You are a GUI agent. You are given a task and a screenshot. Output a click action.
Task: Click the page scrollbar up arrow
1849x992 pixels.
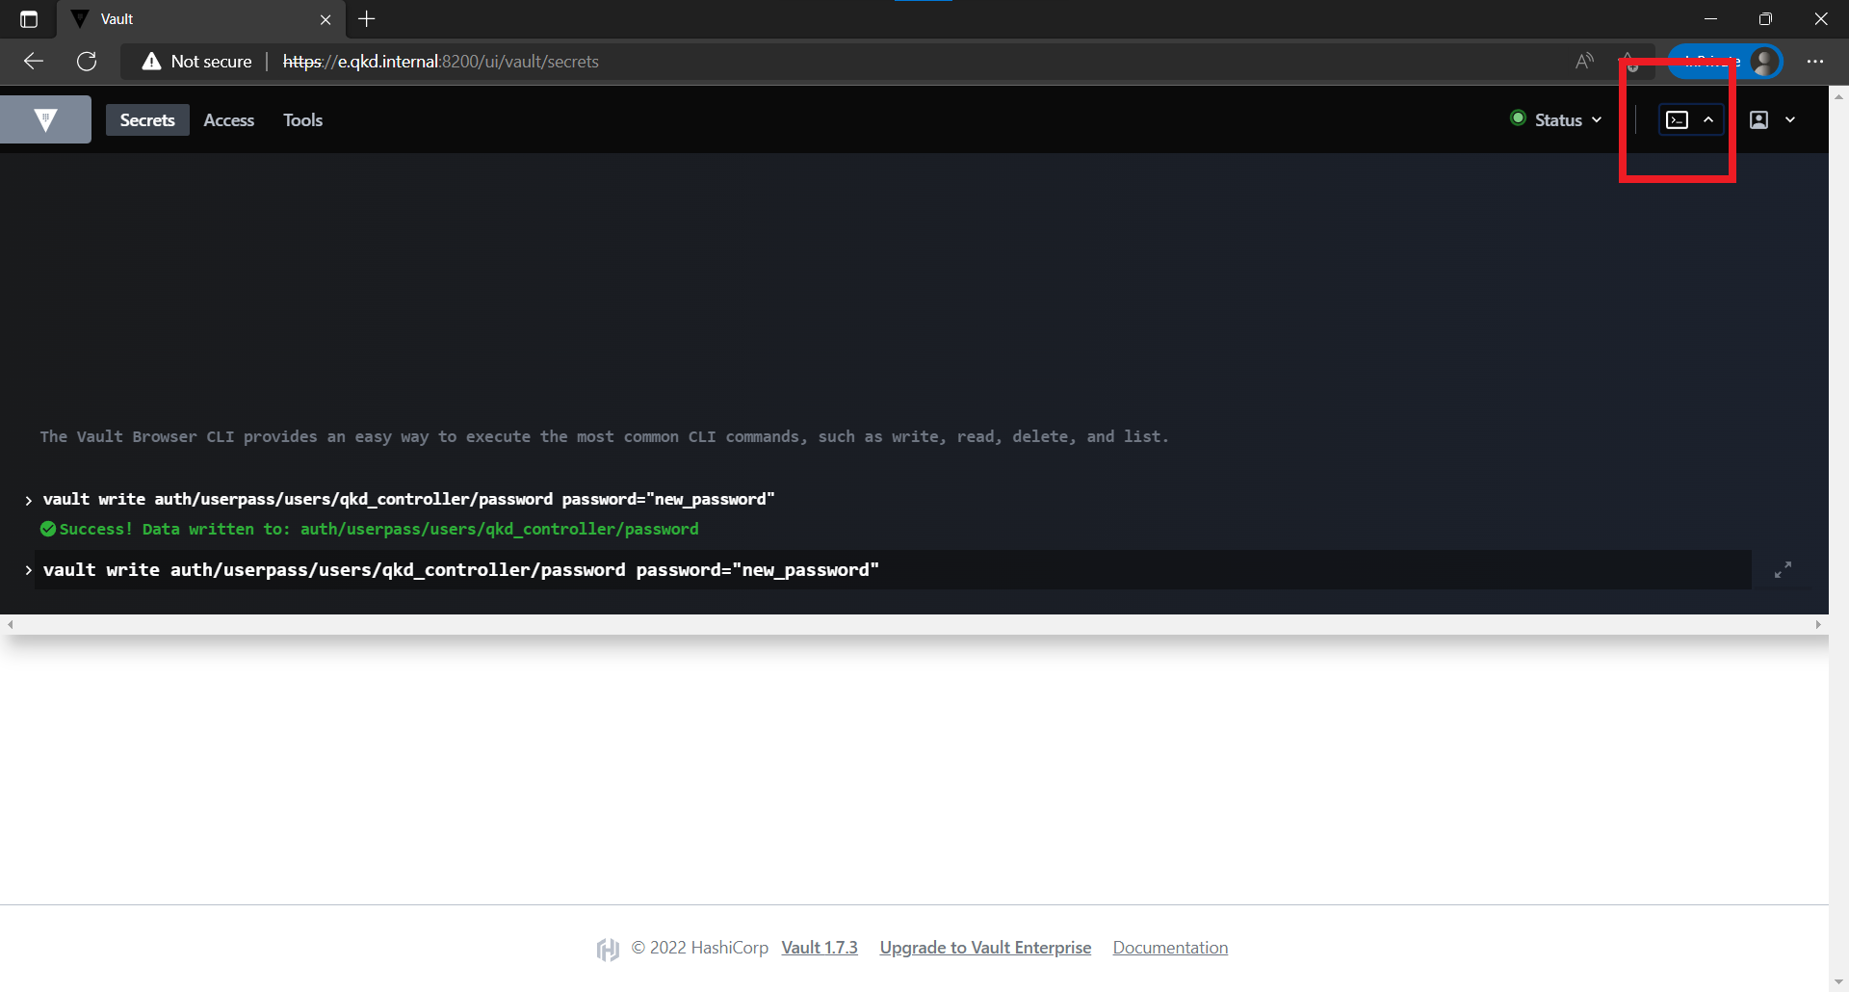click(1839, 96)
